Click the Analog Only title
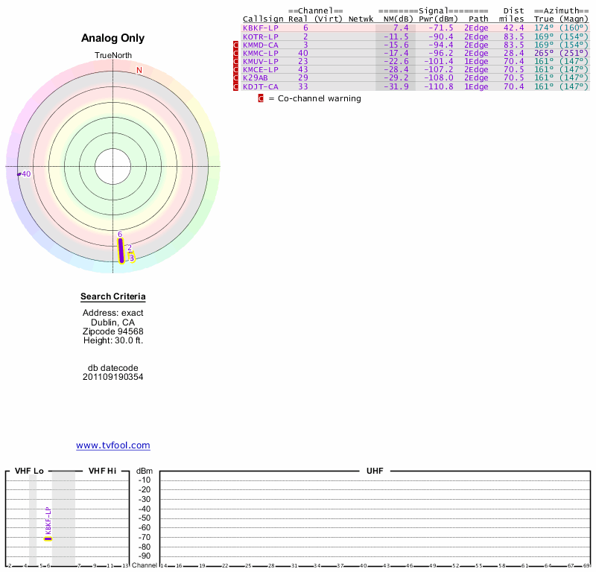The height and width of the screenshot is (572, 596). click(x=113, y=39)
